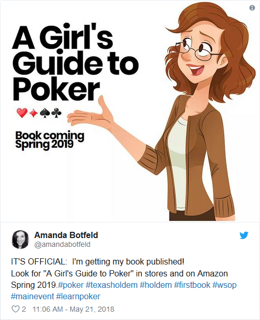
Task: Open the cartoon woman book image
Action: click(x=130, y=111)
